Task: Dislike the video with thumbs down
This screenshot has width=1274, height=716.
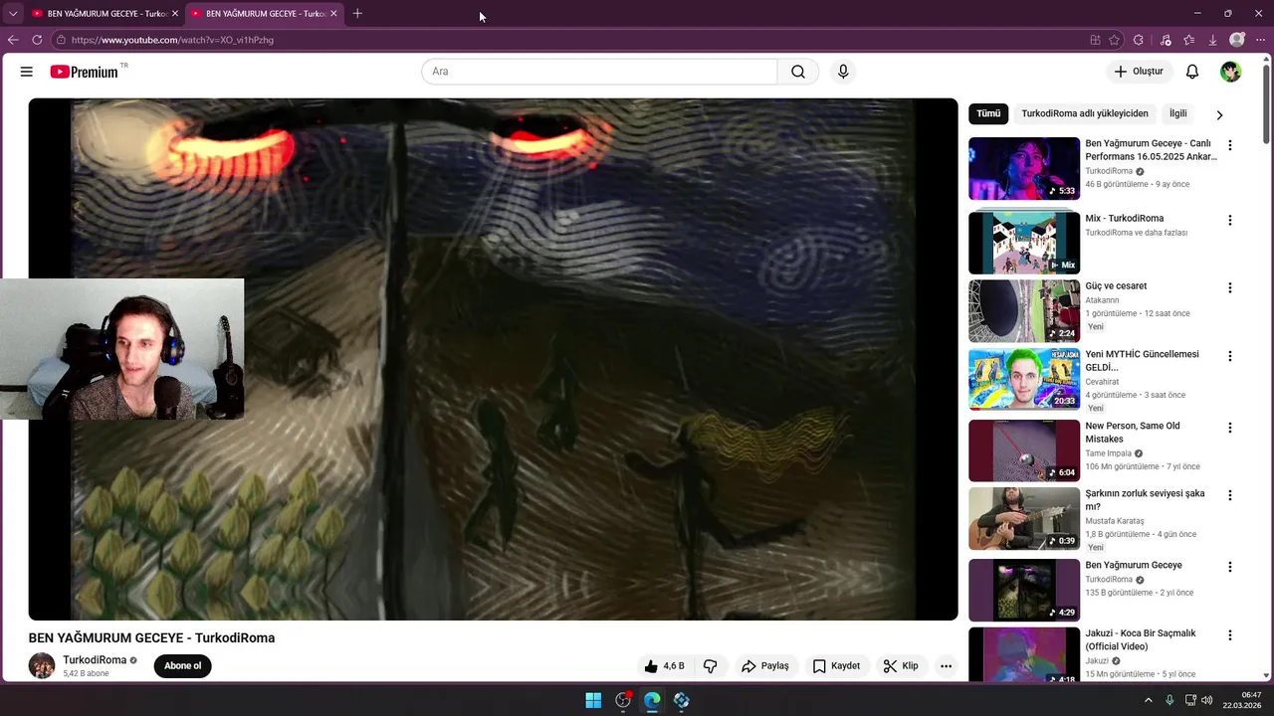Action: click(x=711, y=666)
